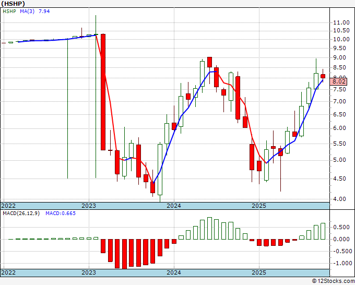
Task: Click the tallest green MACD bar in 2024
Action: click(x=210, y=229)
